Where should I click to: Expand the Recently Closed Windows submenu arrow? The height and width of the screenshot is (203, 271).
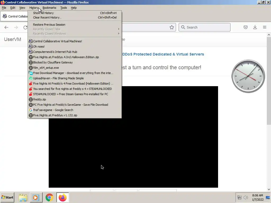(119, 34)
